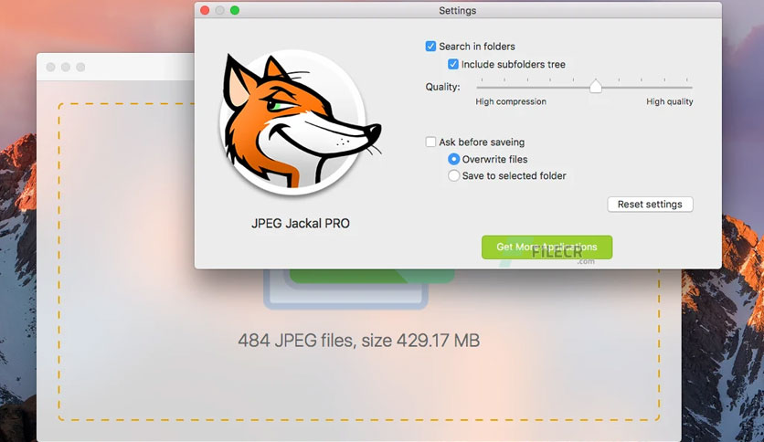Screen dimensions: 764x442
Task: Enable Ask before saveing checkbox
Action: [x=430, y=142]
